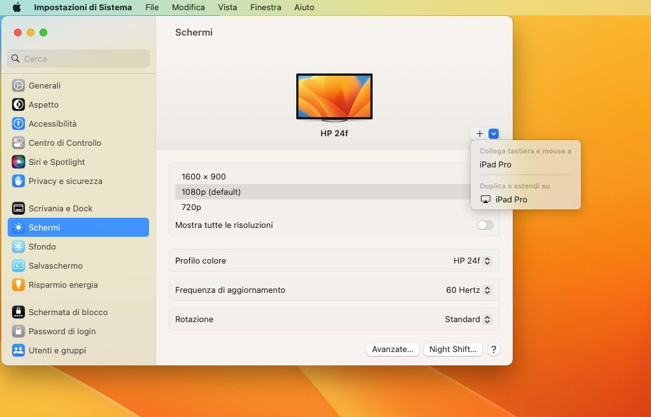Select the 1600 × 900 resolution

coord(204,176)
